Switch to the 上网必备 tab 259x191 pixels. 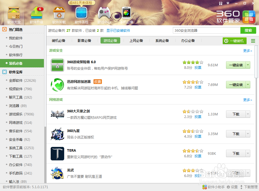click(x=136, y=40)
